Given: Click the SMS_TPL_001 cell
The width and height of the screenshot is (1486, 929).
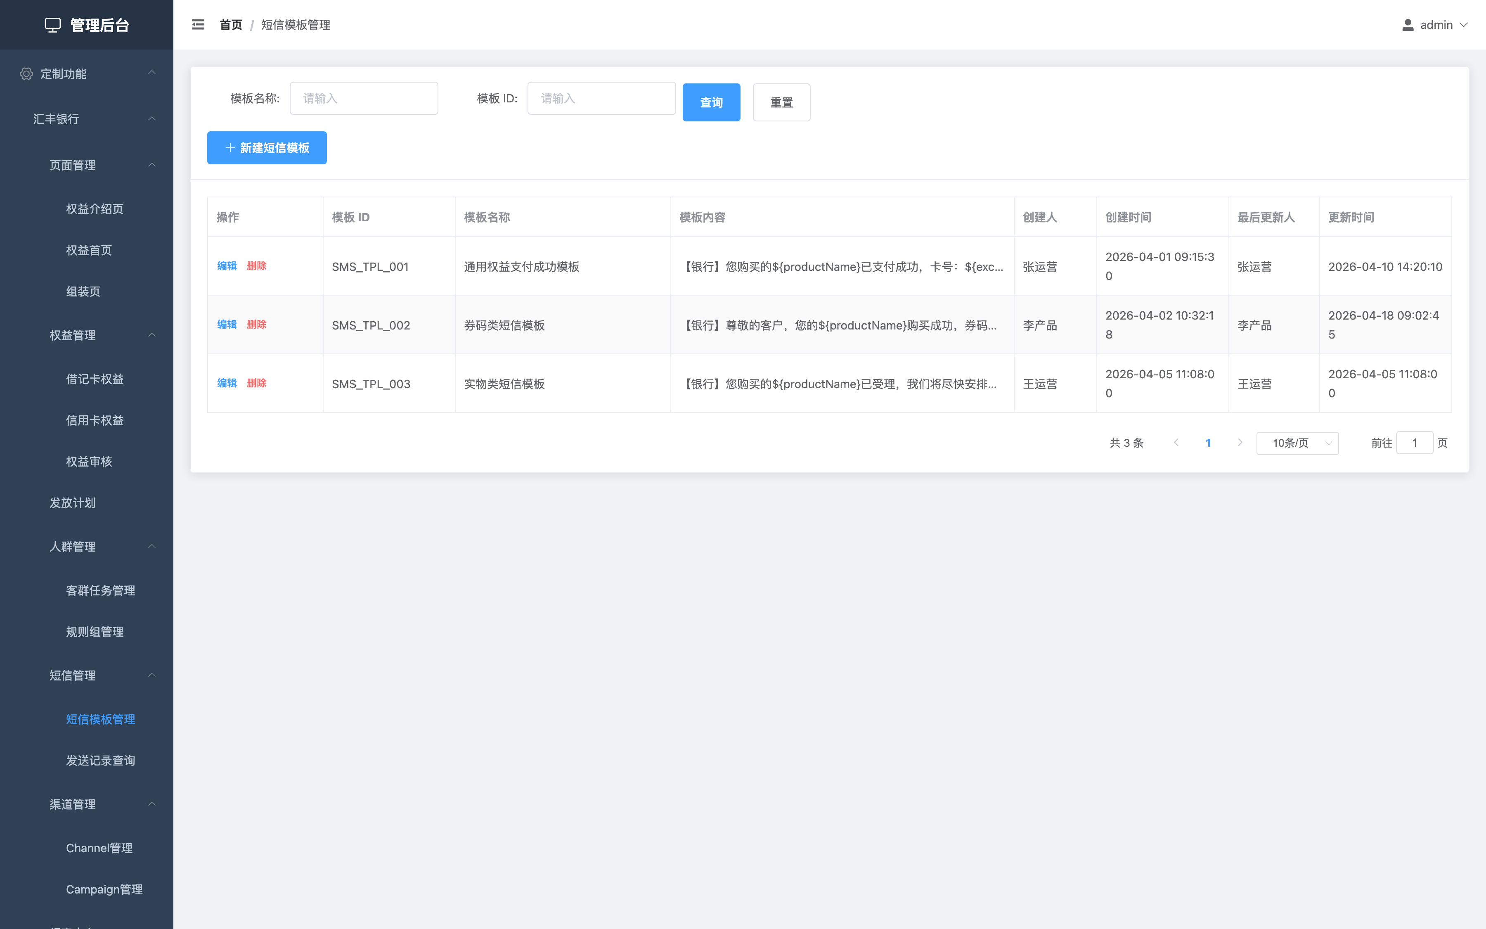Looking at the screenshot, I should pos(389,267).
